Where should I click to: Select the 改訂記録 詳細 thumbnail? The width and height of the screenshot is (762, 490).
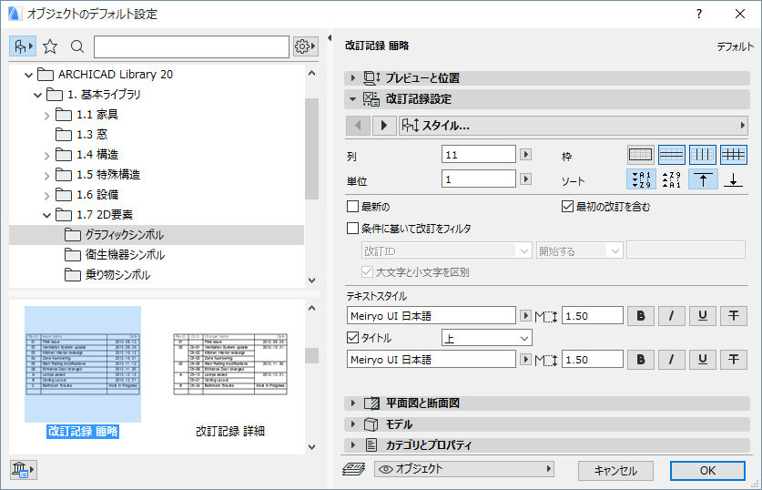(230, 364)
